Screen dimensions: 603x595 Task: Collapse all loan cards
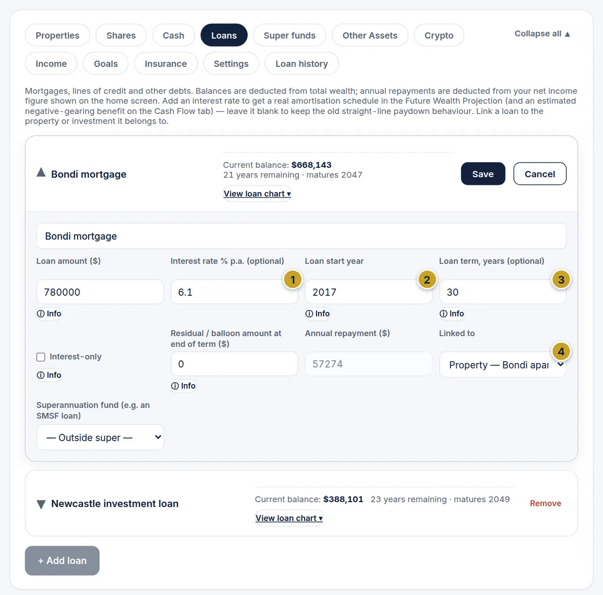(x=542, y=34)
